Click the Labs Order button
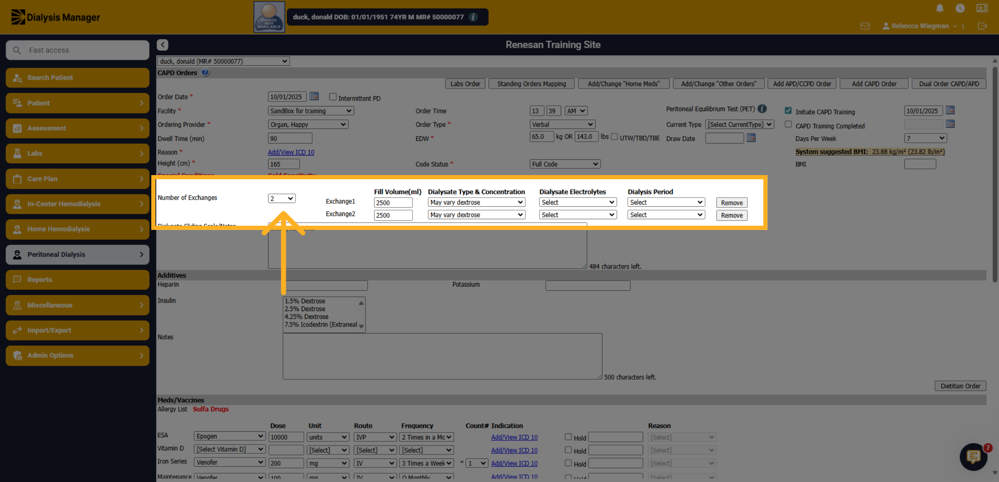Image resolution: width=999 pixels, height=482 pixels. point(465,84)
